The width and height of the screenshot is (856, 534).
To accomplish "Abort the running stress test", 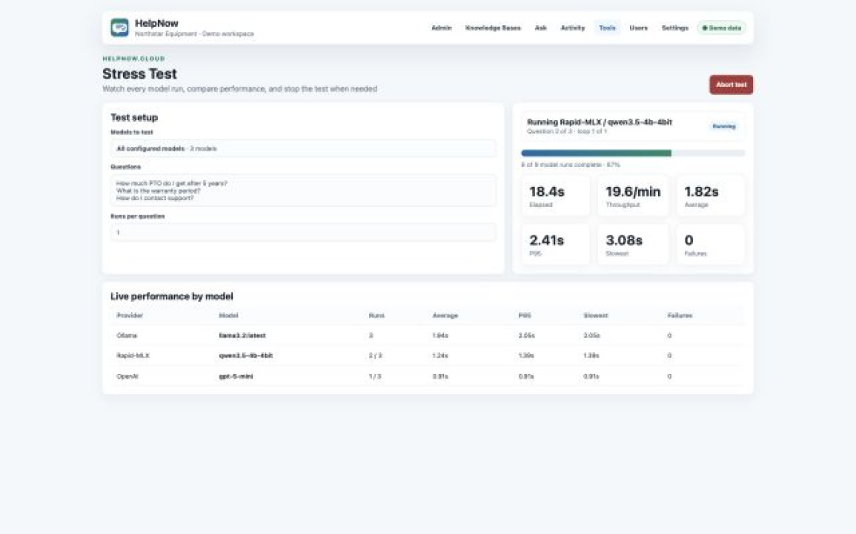I will pyautogui.click(x=731, y=85).
